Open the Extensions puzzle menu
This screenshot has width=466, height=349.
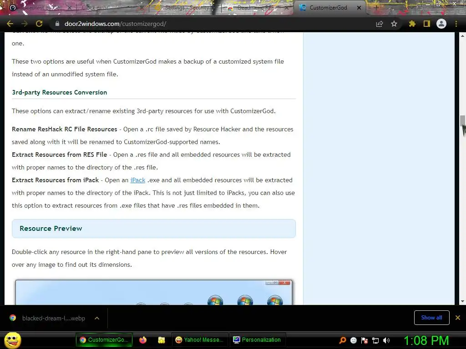tap(412, 24)
